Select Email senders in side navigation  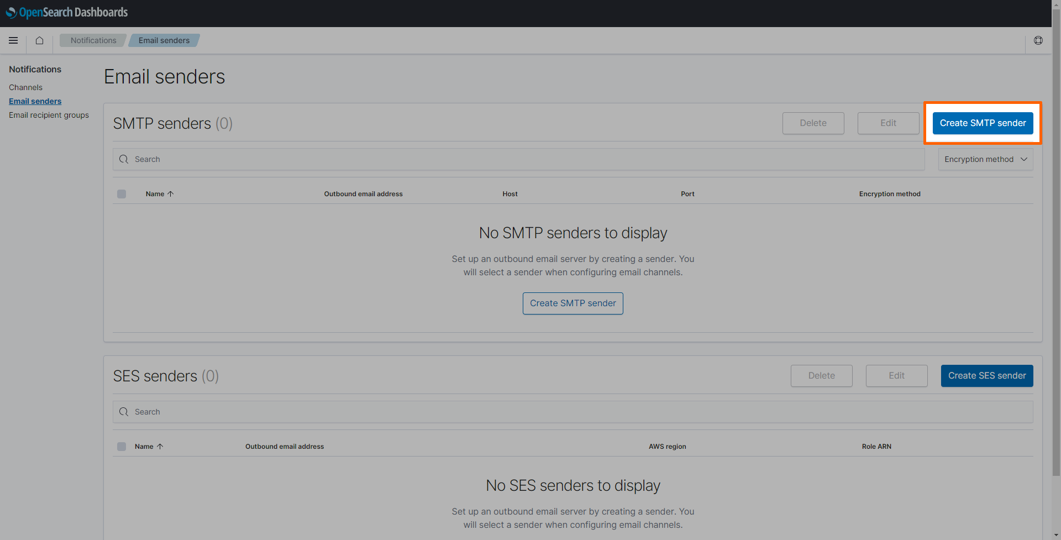point(35,101)
